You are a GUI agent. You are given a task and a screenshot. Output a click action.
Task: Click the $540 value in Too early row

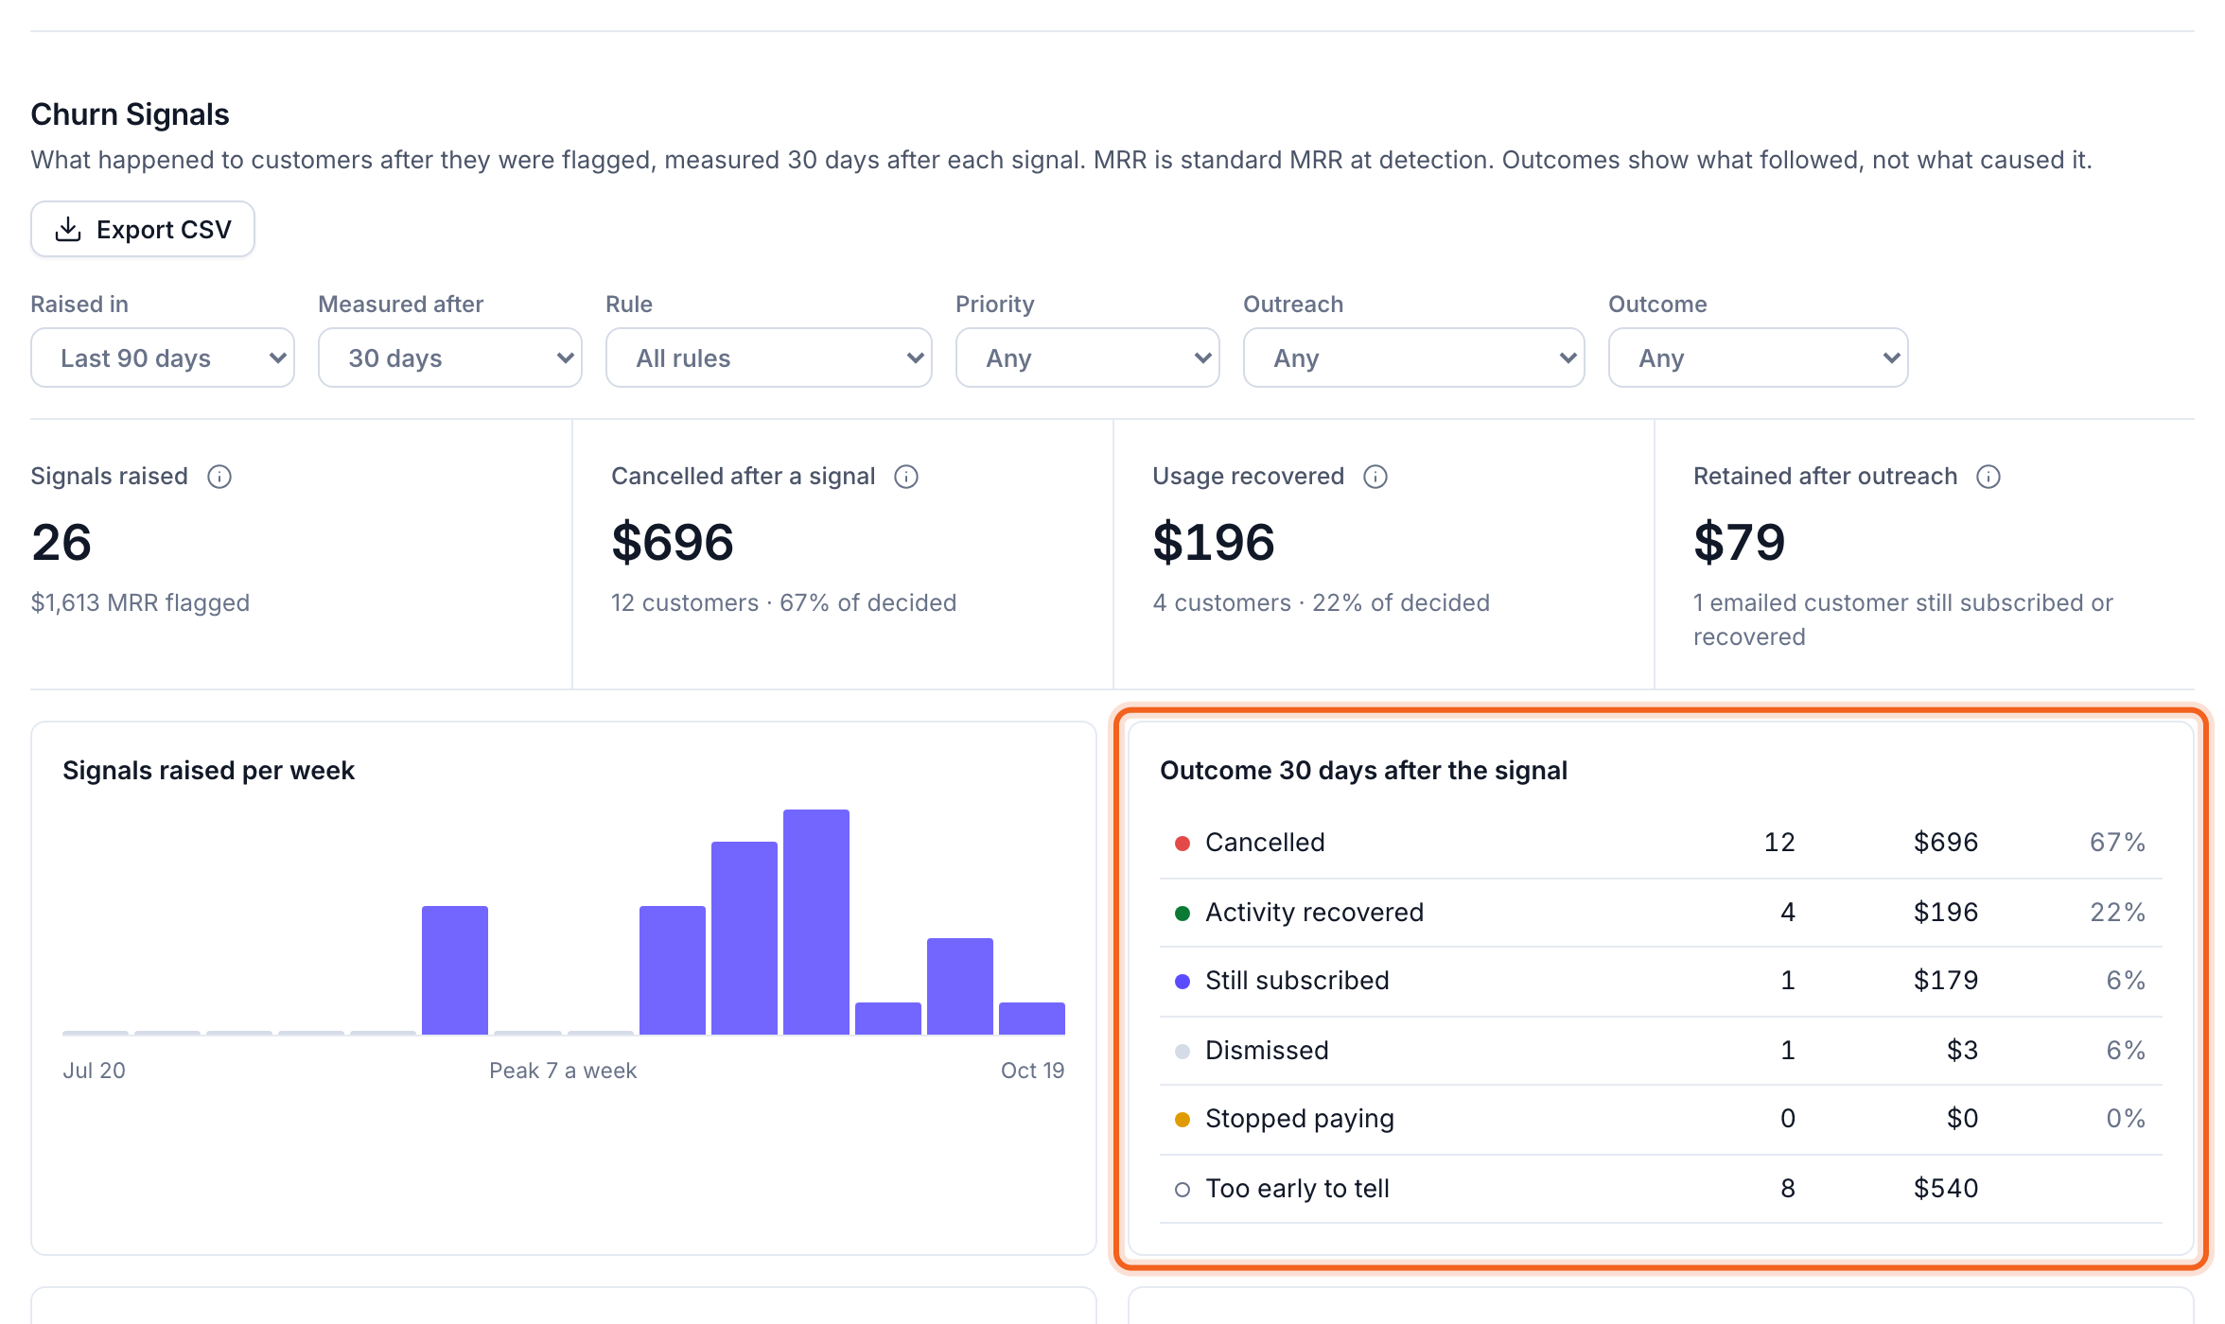(1946, 1189)
